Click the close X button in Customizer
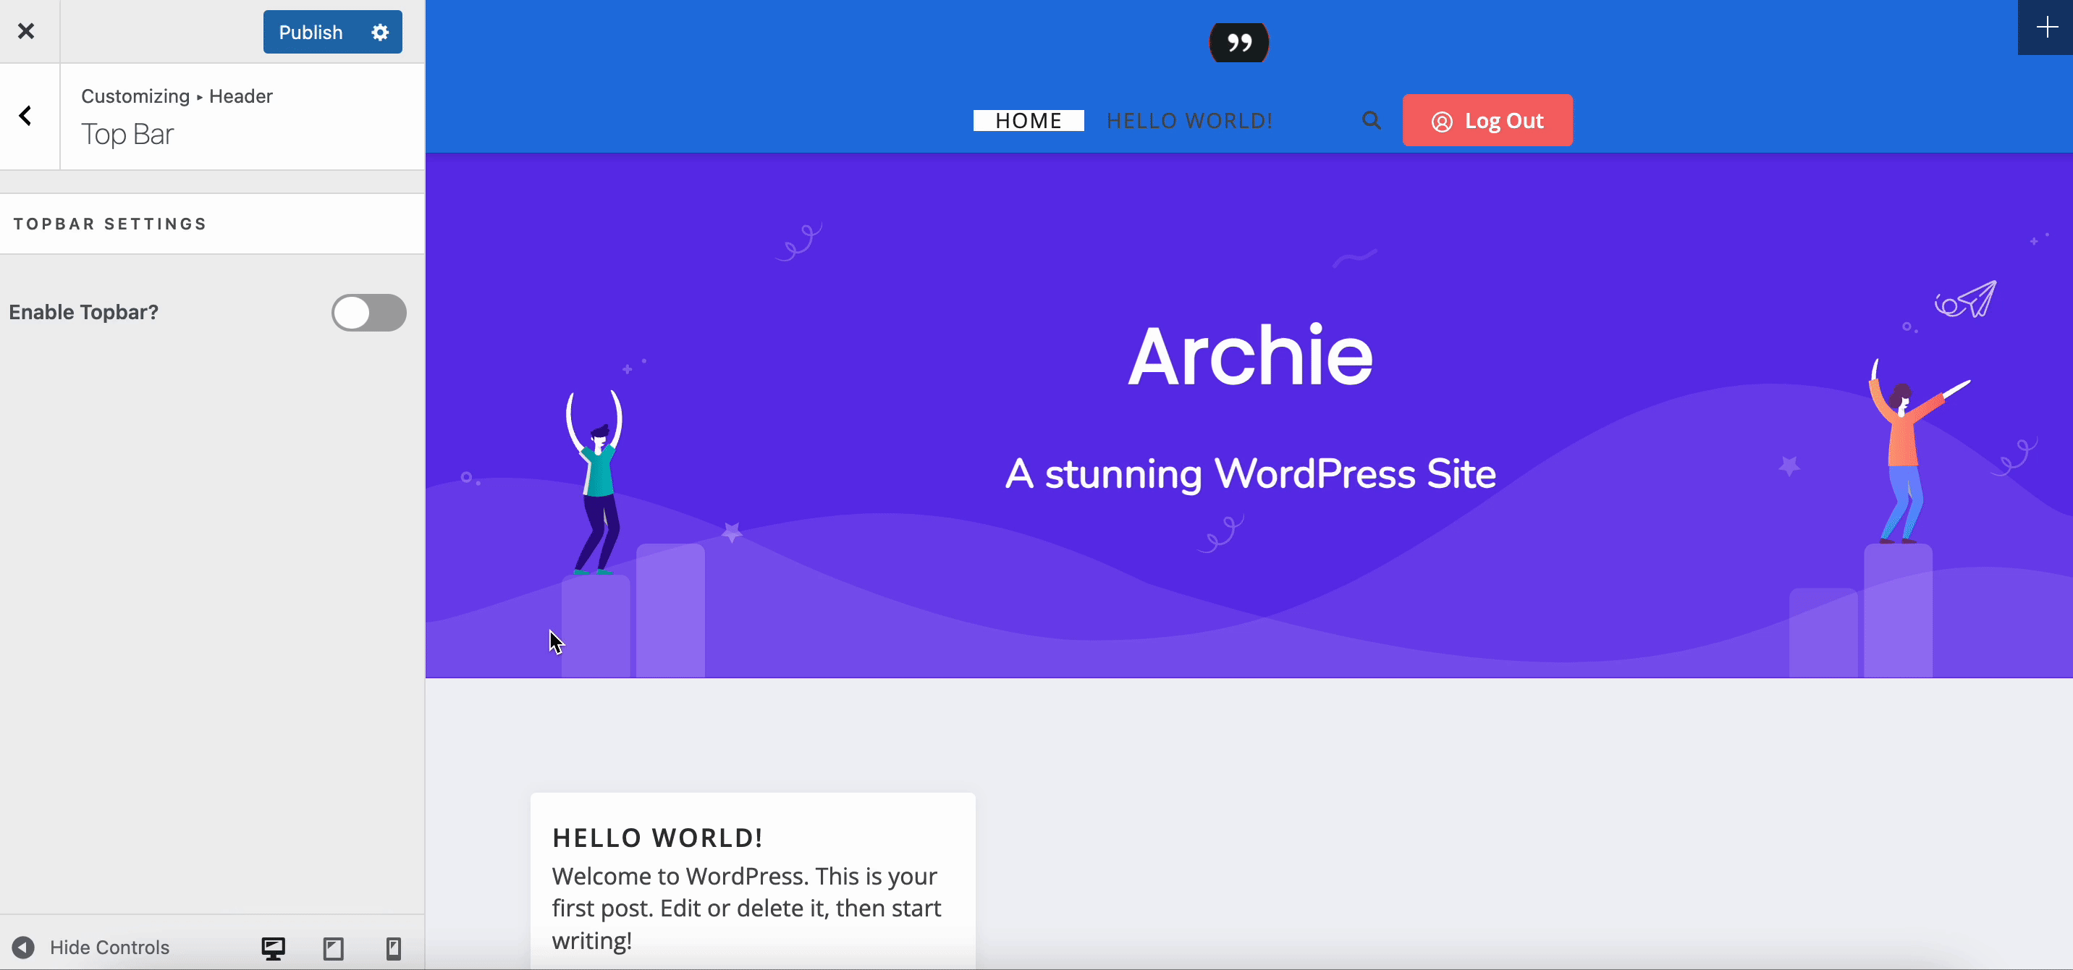 [x=25, y=30]
